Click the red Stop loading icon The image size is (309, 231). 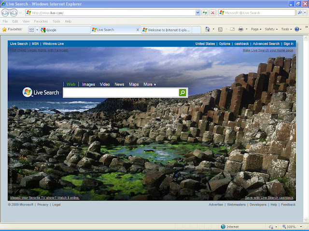pos(212,13)
